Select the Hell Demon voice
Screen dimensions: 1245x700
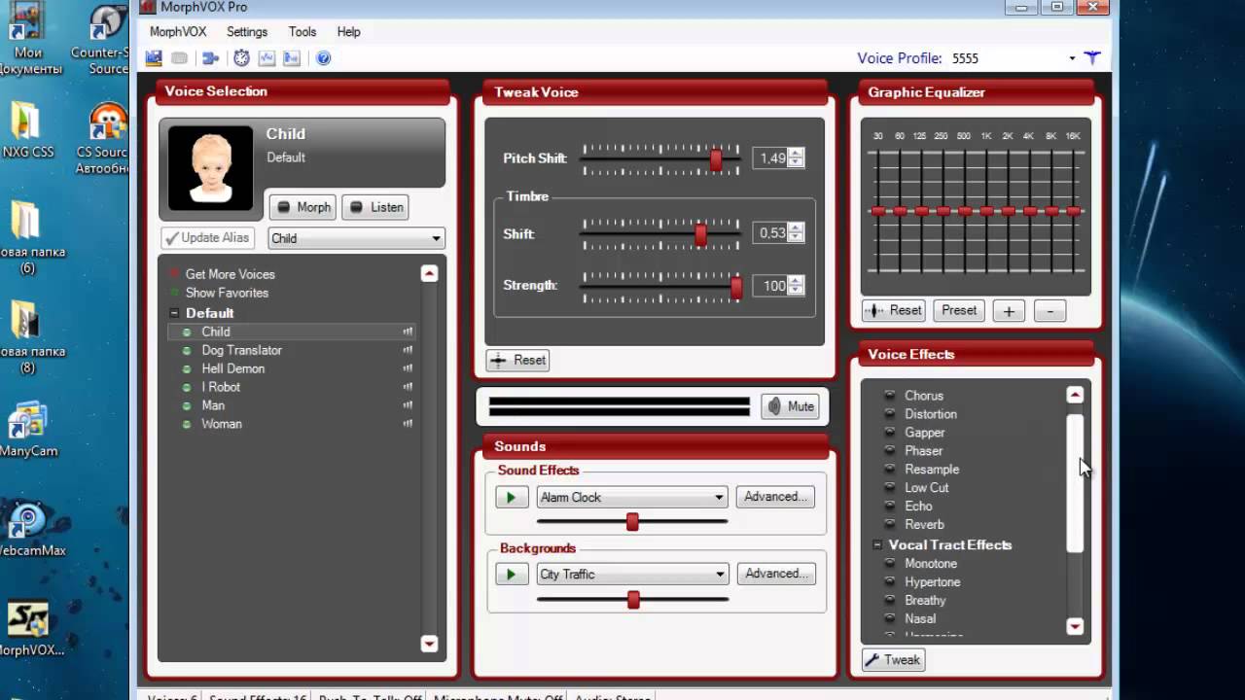pyautogui.click(x=233, y=368)
